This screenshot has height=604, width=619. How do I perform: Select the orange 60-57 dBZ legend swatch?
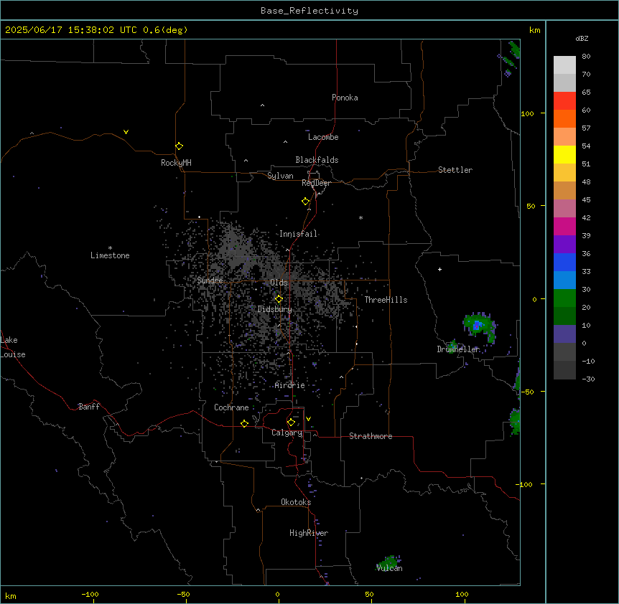pos(564,118)
